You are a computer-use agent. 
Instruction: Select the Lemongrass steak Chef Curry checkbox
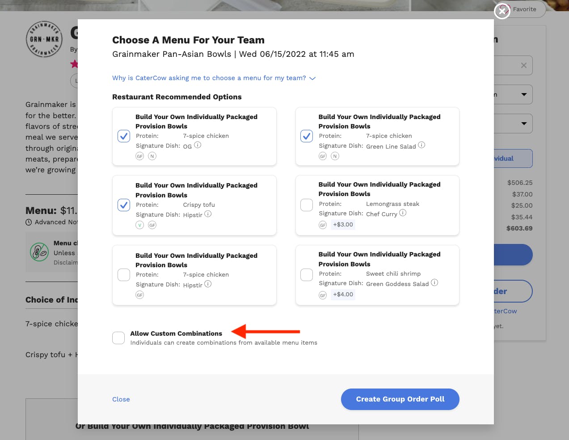[307, 205]
